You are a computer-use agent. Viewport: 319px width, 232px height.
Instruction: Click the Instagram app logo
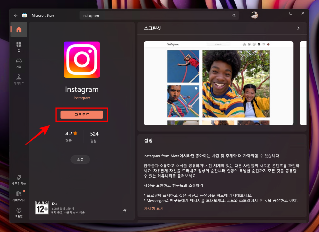pos(82,59)
